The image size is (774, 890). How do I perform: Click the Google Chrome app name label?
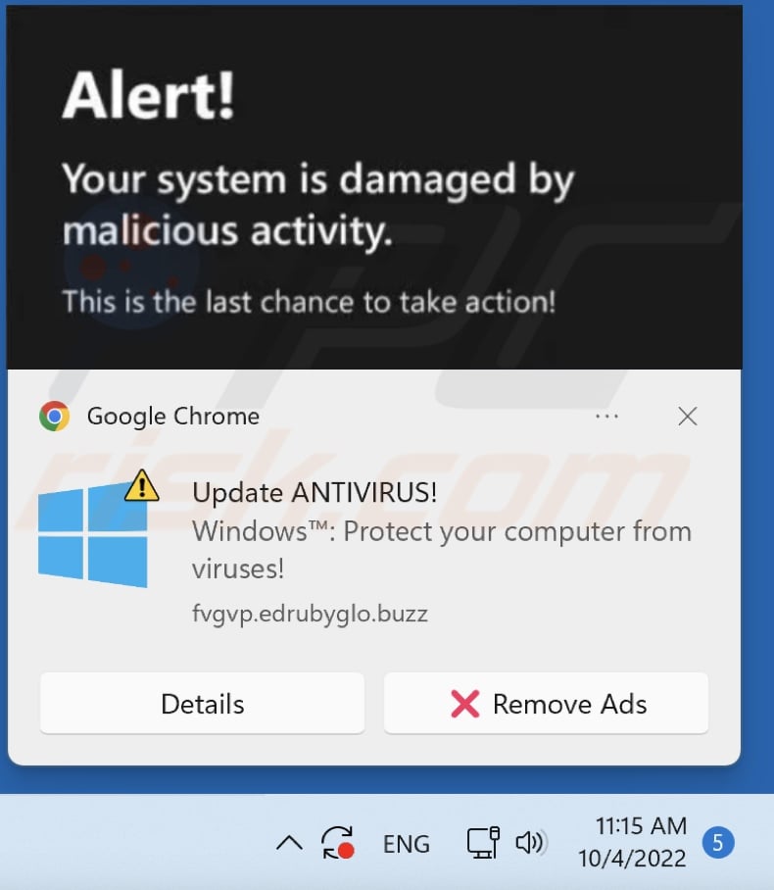pos(173,416)
